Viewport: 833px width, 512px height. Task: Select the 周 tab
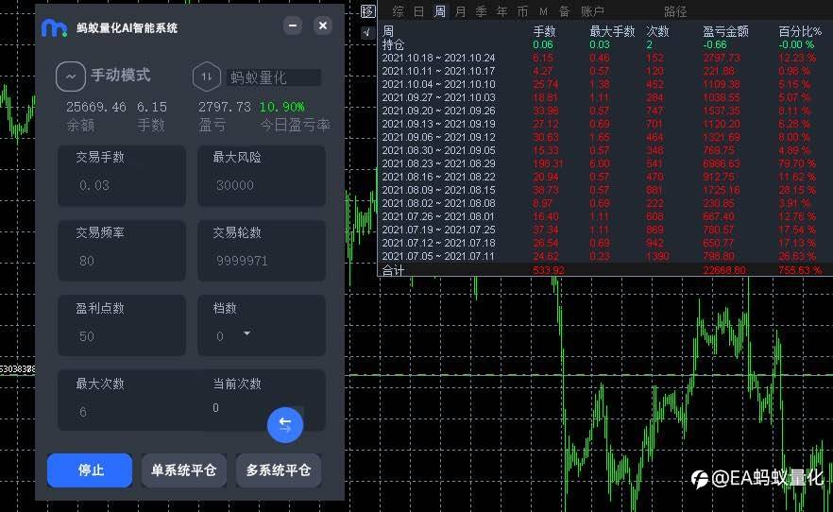(x=439, y=11)
